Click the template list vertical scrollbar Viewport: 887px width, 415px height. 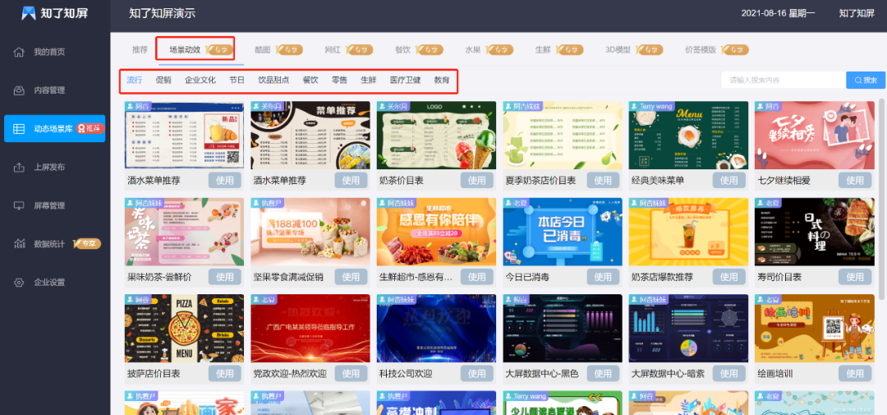tap(882, 198)
